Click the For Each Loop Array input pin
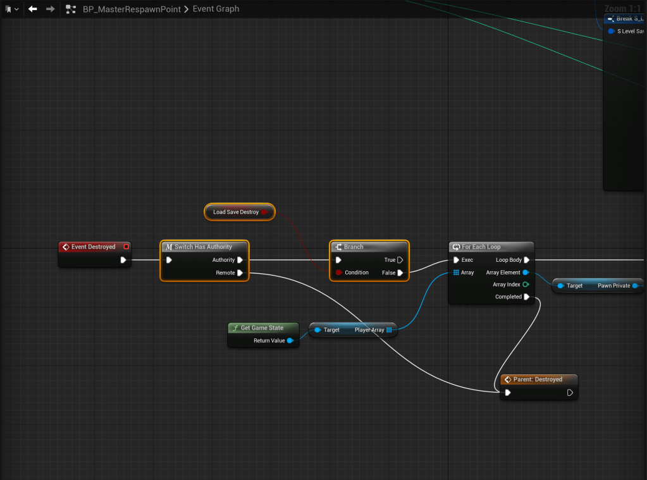 click(x=457, y=273)
